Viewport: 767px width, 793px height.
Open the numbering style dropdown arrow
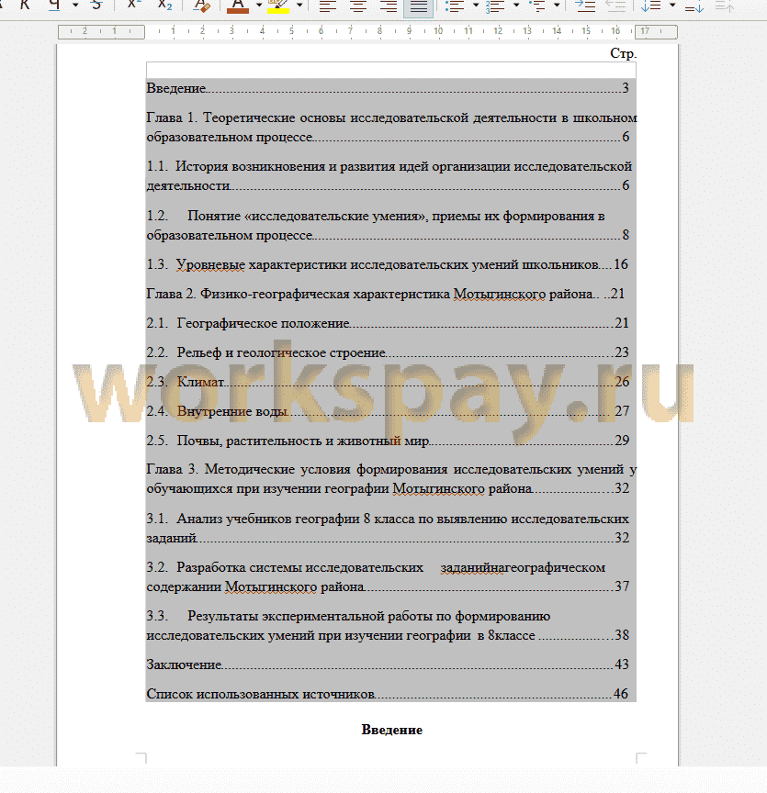click(x=516, y=6)
